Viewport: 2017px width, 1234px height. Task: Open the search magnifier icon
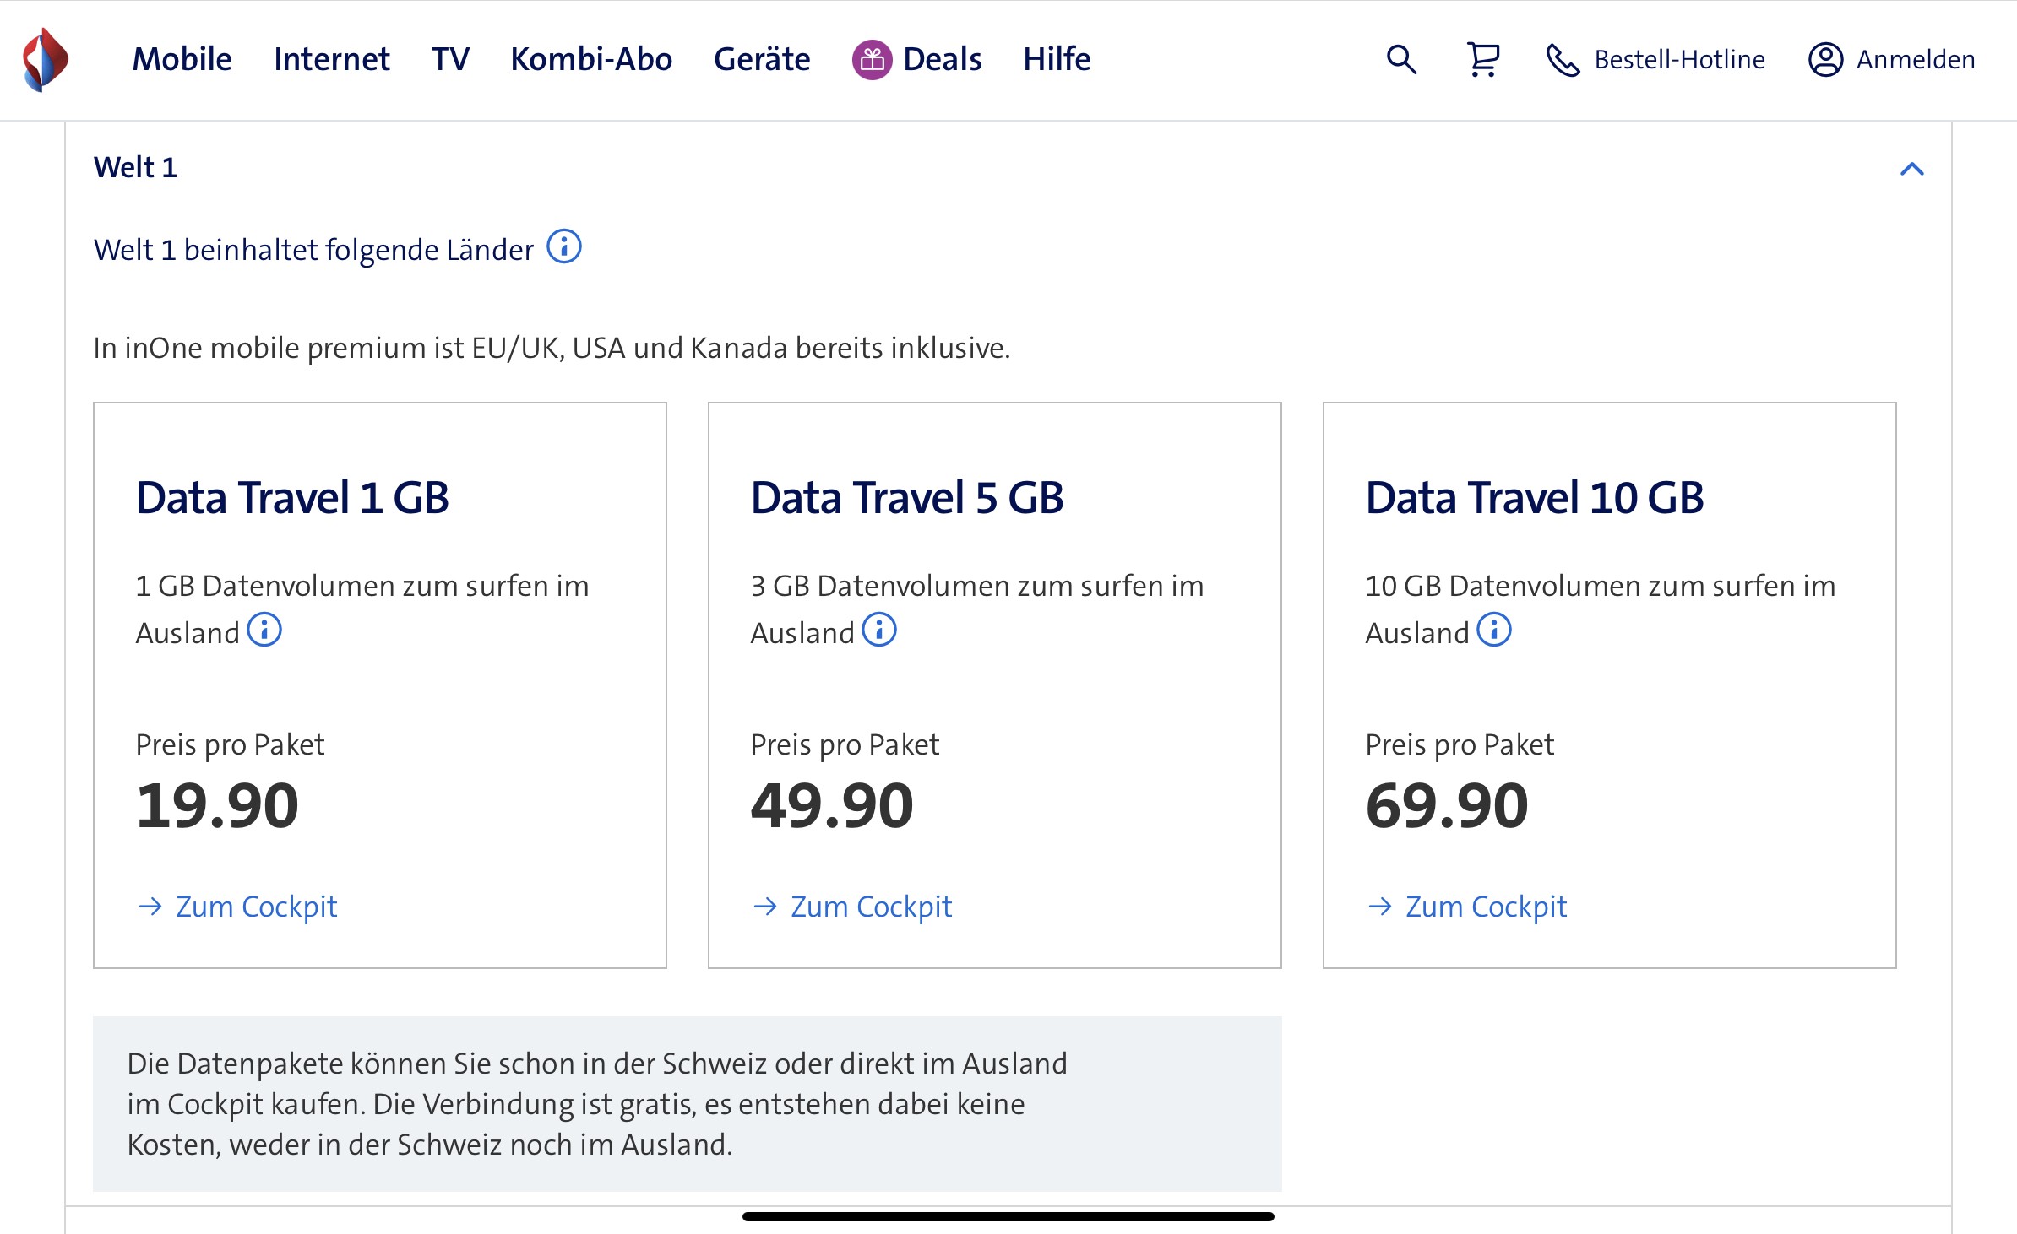pos(1401,60)
